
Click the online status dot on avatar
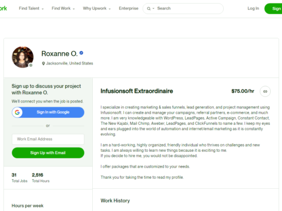(x=31, y=65)
